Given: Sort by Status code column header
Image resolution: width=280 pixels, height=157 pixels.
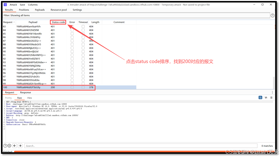Looking at the screenshot, I should tap(58, 22).
